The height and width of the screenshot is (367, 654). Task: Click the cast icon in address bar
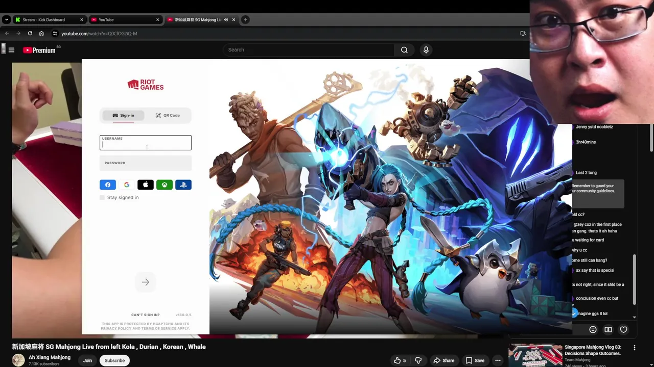pos(523,34)
